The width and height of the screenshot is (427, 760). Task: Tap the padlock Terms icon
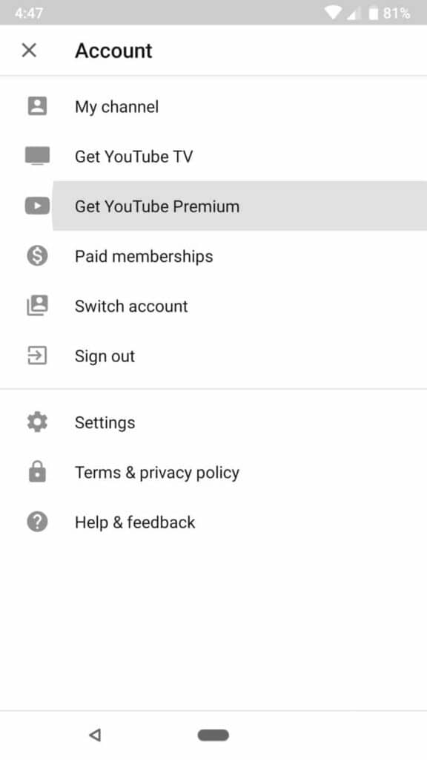pyautogui.click(x=37, y=472)
